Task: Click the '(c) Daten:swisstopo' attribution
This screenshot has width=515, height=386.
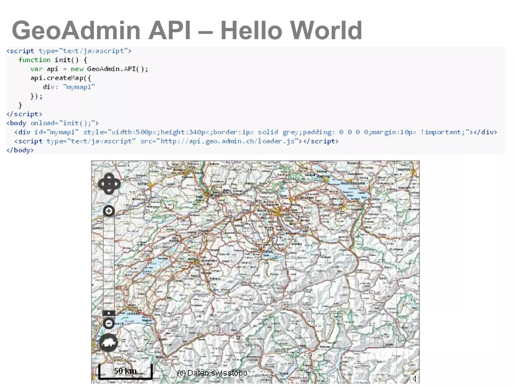Action: pyautogui.click(x=212, y=373)
